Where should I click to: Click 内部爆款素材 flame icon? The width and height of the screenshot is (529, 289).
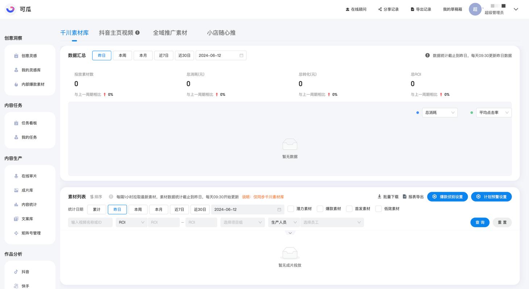pyautogui.click(x=16, y=84)
